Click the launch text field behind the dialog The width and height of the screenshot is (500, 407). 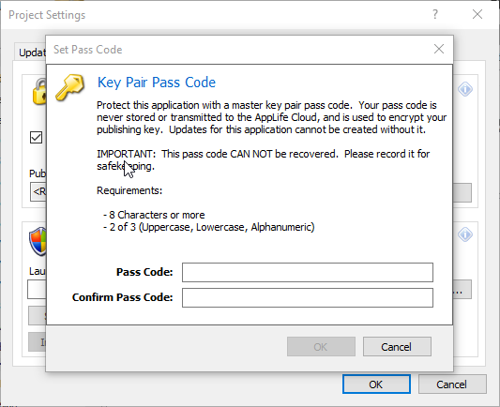pos(37,290)
